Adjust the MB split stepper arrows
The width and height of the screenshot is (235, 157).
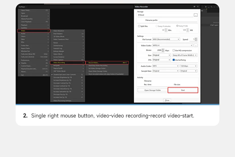tap(187, 30)
